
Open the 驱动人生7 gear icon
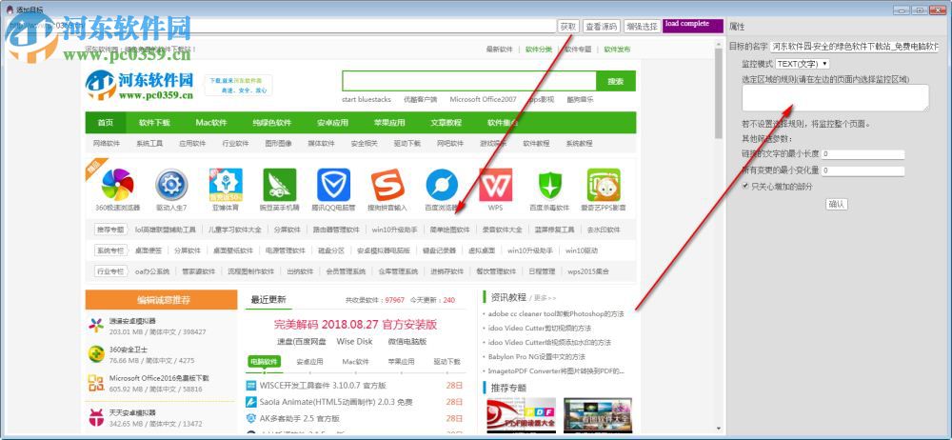click(171, 184)
